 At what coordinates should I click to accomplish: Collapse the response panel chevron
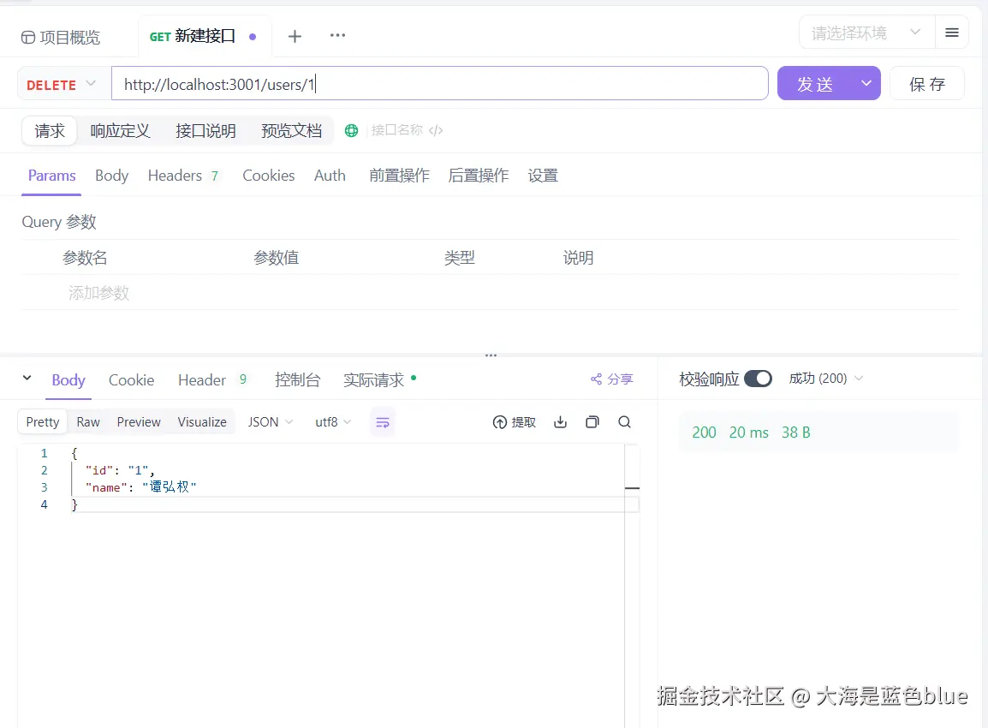(27, 379)
